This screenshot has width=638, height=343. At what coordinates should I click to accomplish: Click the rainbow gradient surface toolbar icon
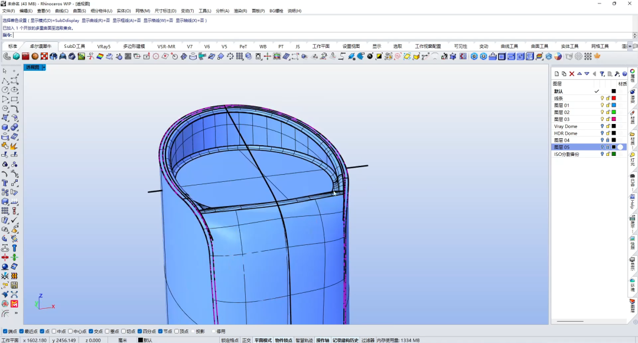point(100,57)
